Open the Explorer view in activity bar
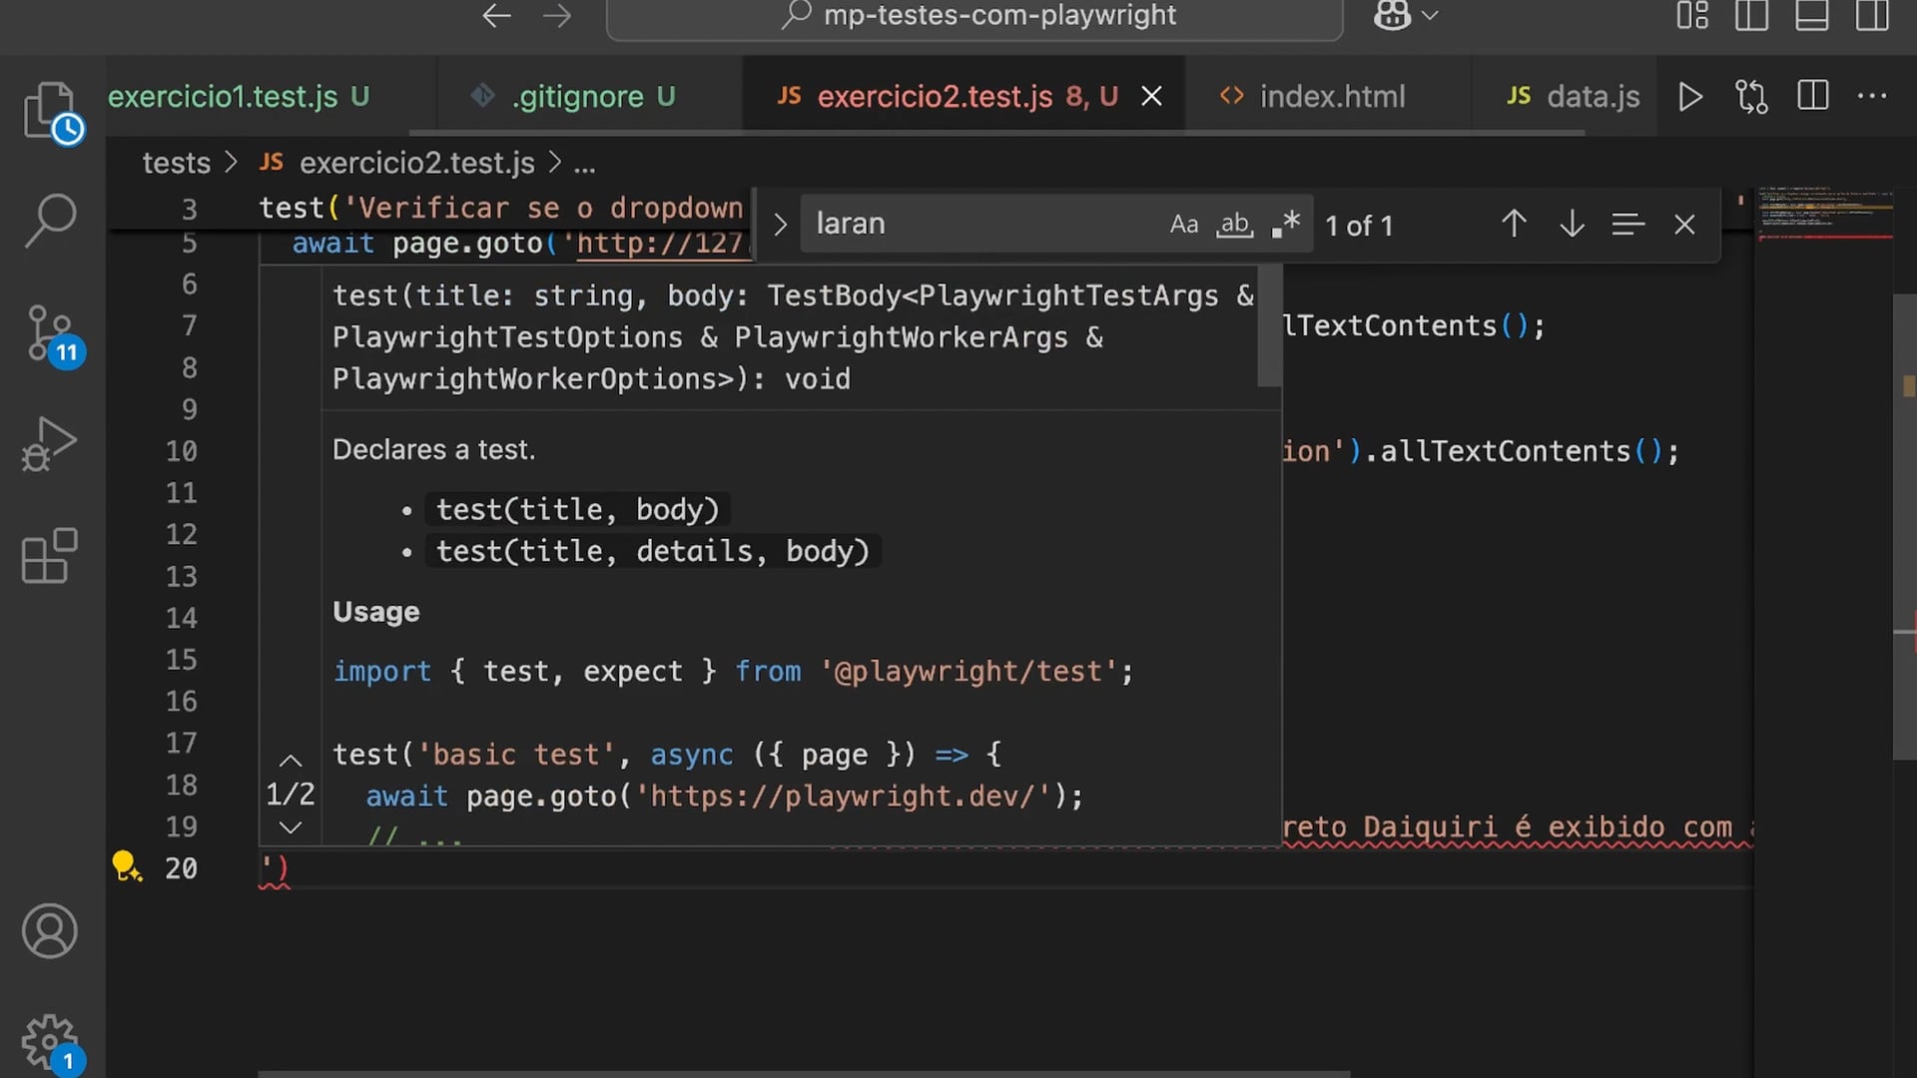 coord(48,110)
